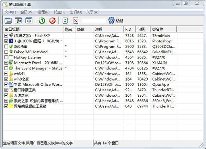
Task: Click the hidden asterisk for 360杀毒
Action: [x=66, y=46]
